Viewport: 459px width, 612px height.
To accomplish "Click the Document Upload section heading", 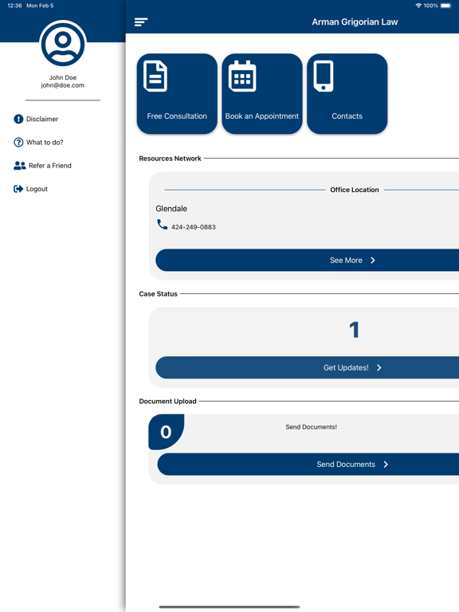I will 168,402.
